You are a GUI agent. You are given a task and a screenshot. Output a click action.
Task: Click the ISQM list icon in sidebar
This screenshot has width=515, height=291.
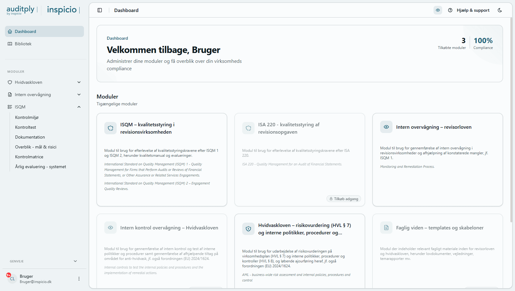(x=10, y=107)
